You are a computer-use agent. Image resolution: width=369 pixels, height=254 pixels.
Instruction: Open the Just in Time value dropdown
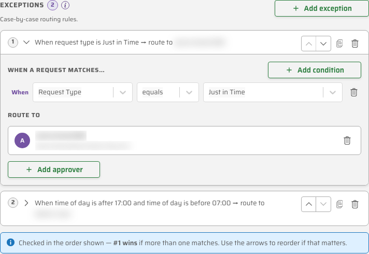273,92
